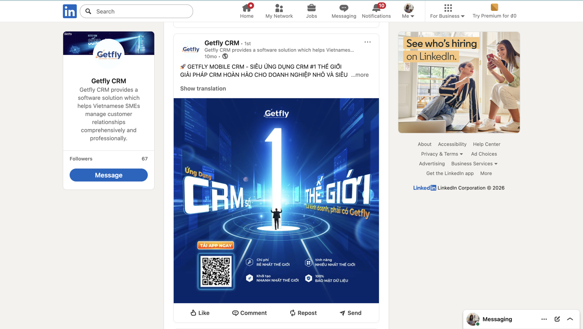The image size is (583, 329).
Task: Expand the Messaging panel chevron
Action: tap(570, 319)
